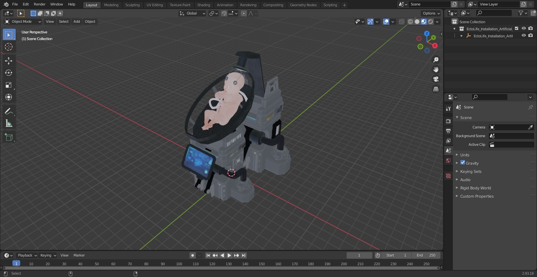Image resolution: width=537 pixels, height=277 pixels.
Task: Uncheck EctoLife collection exclude checkbox
Action: [x=517, y=29]
